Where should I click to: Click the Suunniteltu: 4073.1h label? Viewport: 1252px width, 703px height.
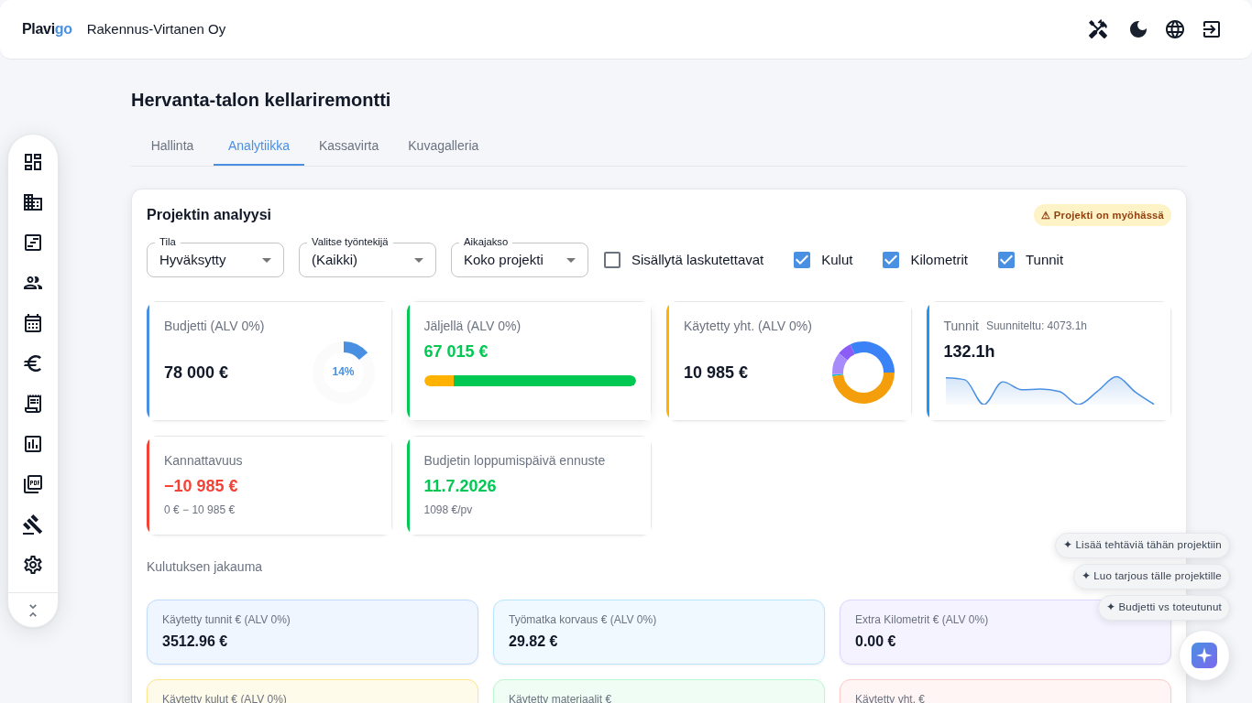click(x=1037, y=326)
